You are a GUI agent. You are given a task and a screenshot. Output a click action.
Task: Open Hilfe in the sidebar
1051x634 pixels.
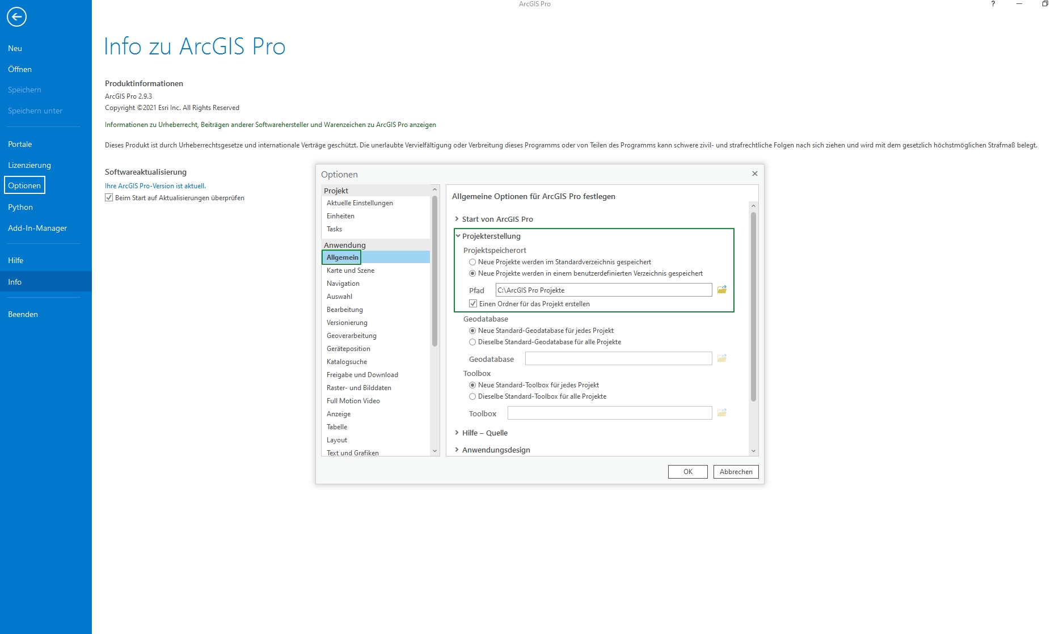16,260
